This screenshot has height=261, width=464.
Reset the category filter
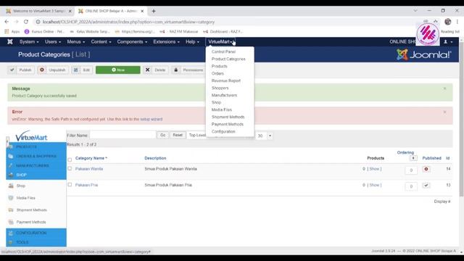point(178,135)
